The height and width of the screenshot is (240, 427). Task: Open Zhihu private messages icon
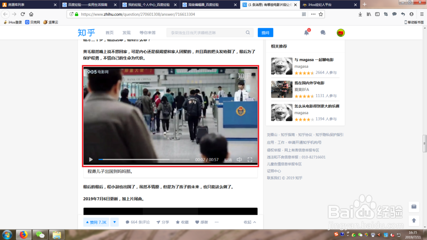pyautogui.click(x=323, y=33)
